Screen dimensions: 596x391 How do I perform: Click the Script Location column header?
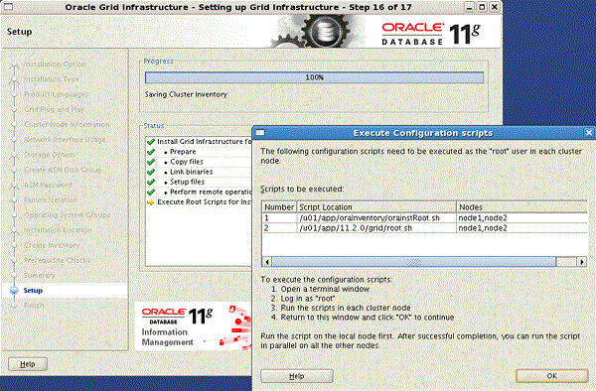376,207
